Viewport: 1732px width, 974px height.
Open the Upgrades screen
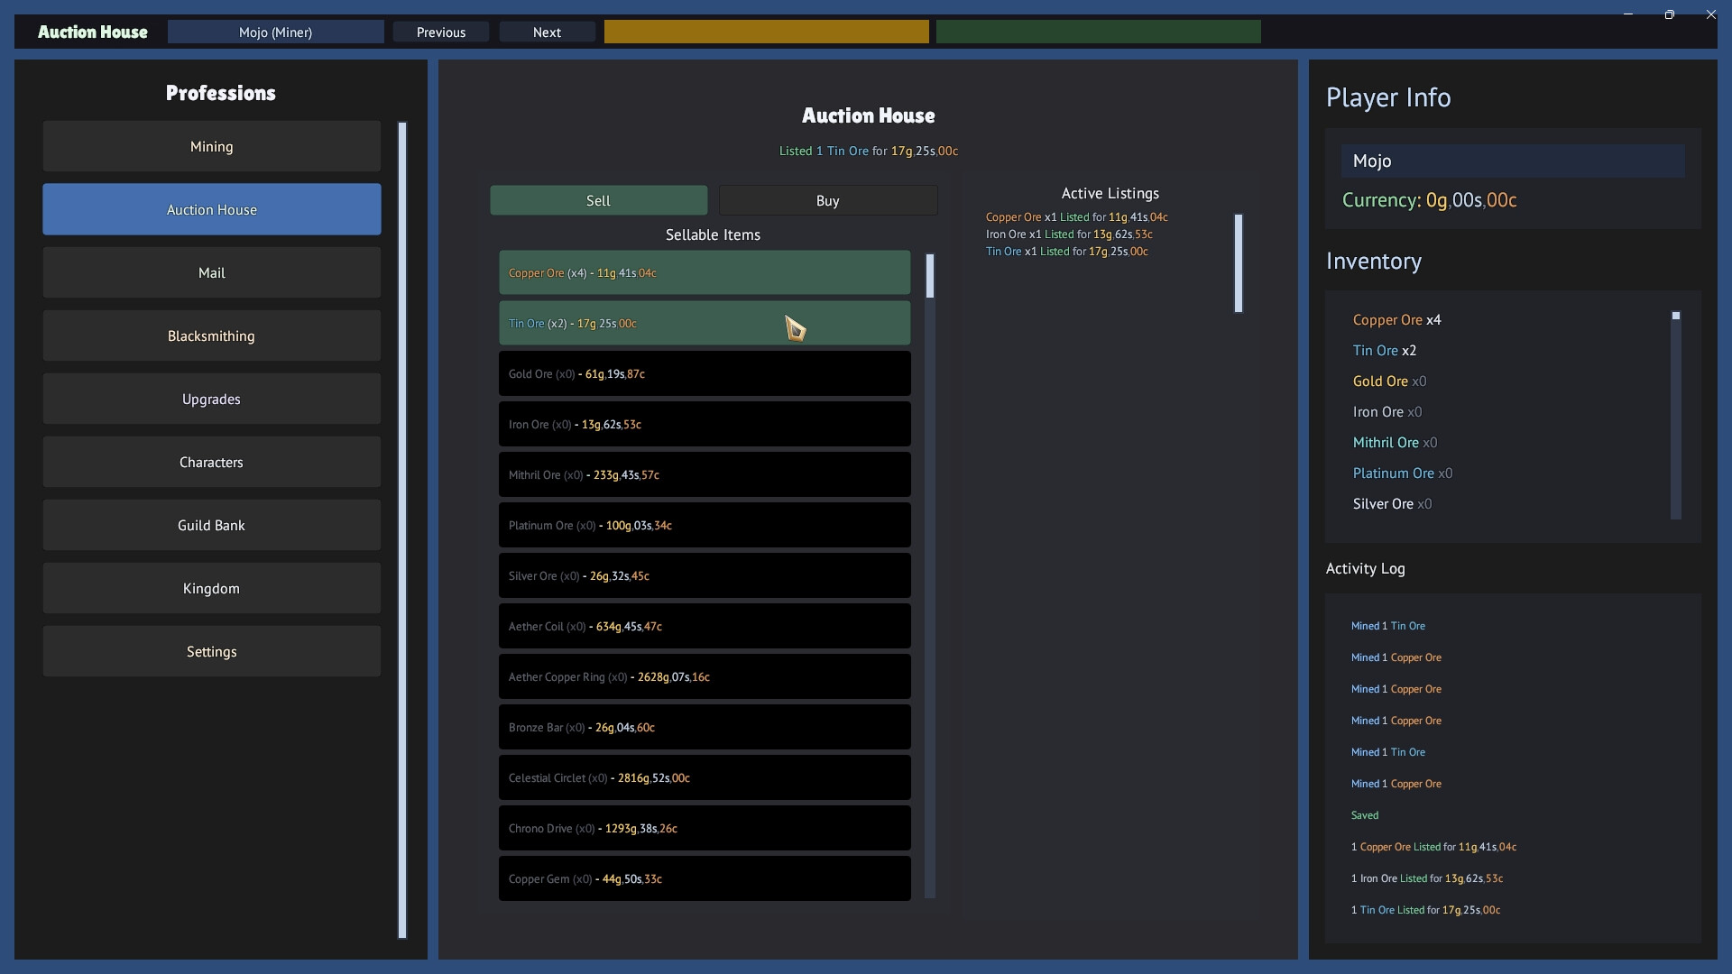click(211, 399)
